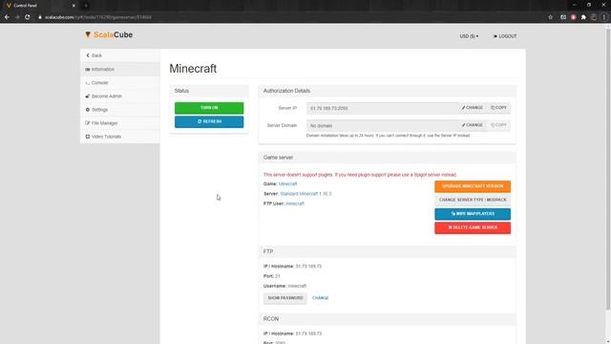The width and height of the screenshot is (611, 344).
Task: Click the FTP Port 21 text
Action: pos(271,276)
